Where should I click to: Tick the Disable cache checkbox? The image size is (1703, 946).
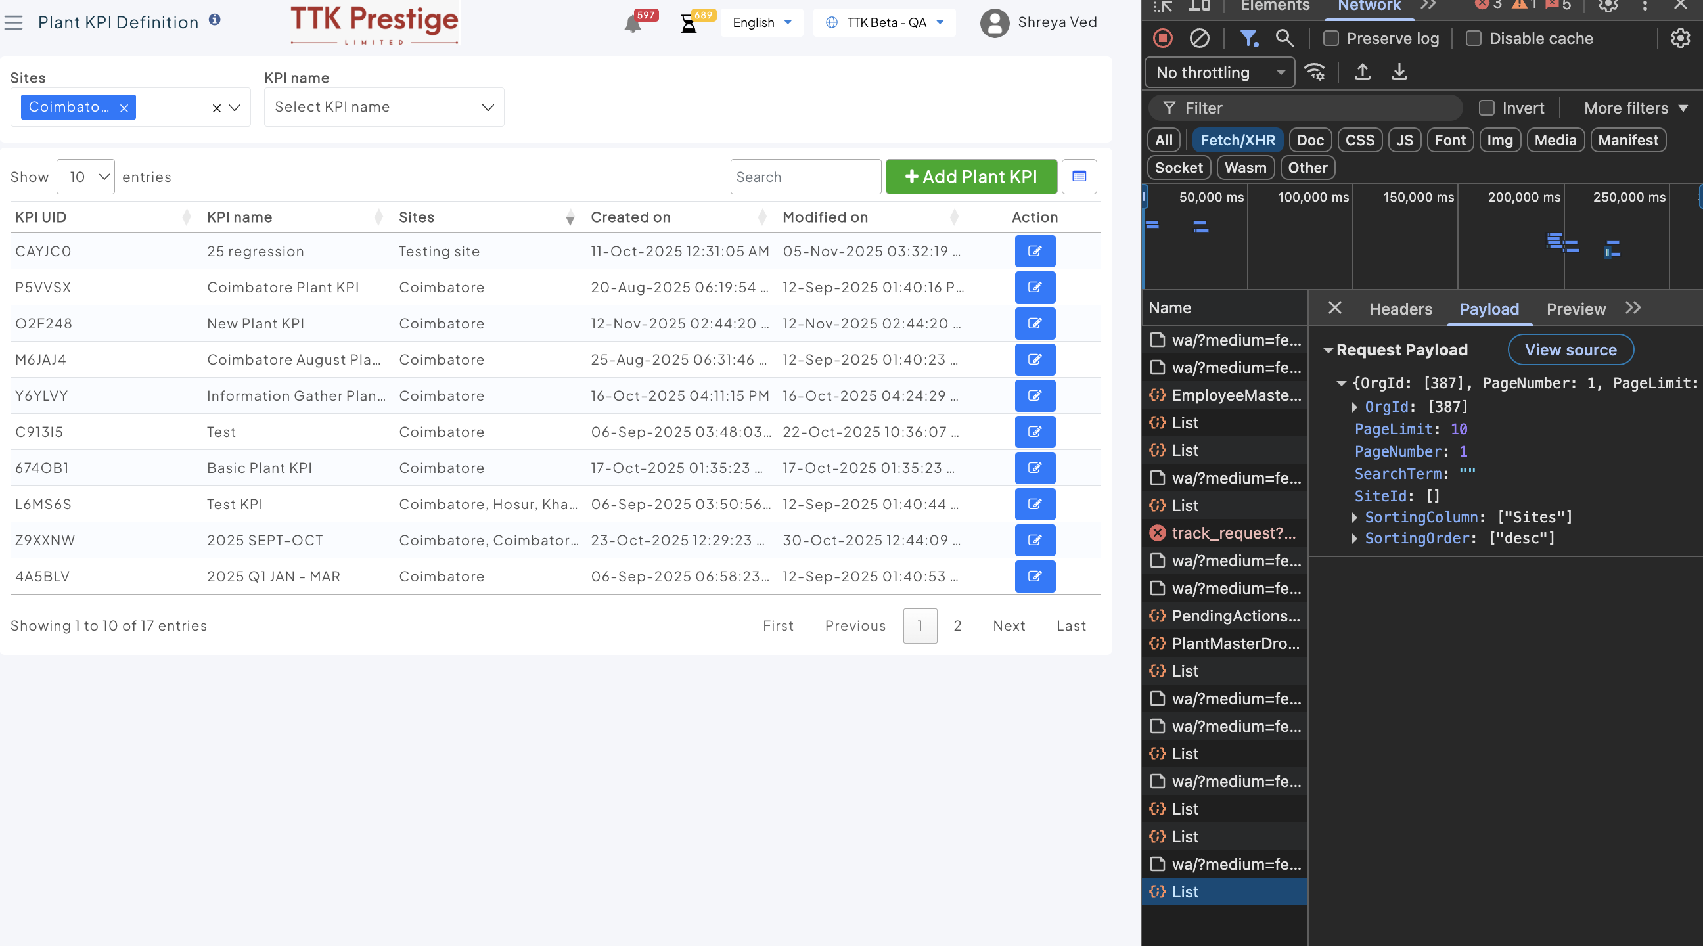[x=1473, y=38]
